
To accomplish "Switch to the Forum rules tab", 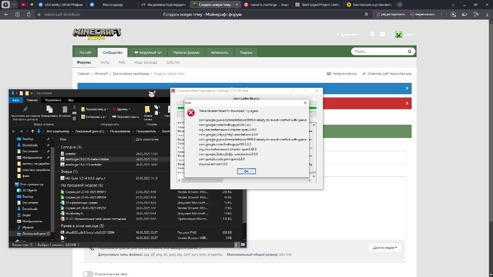I will tap(186, 53).
